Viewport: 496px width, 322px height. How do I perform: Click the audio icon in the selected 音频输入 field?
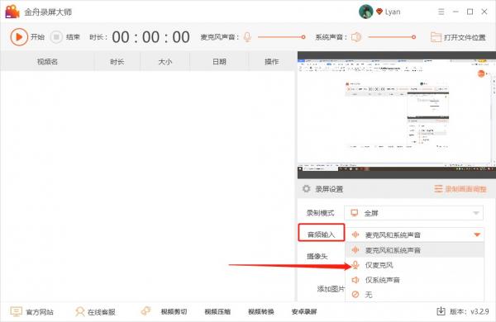[355, 234]
